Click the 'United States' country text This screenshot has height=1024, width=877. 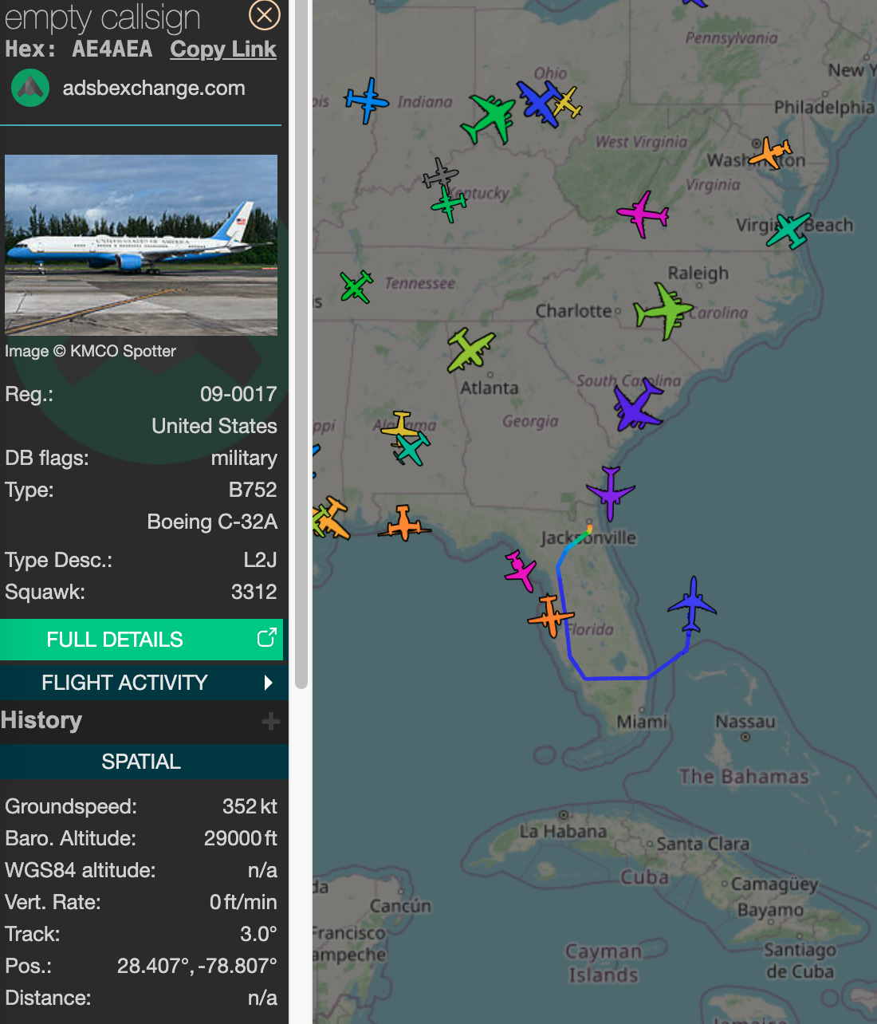tap(214, 426)
